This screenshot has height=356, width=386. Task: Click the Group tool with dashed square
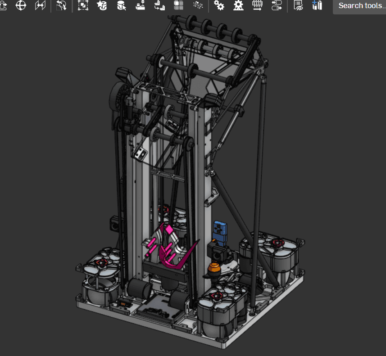[83, 5]
